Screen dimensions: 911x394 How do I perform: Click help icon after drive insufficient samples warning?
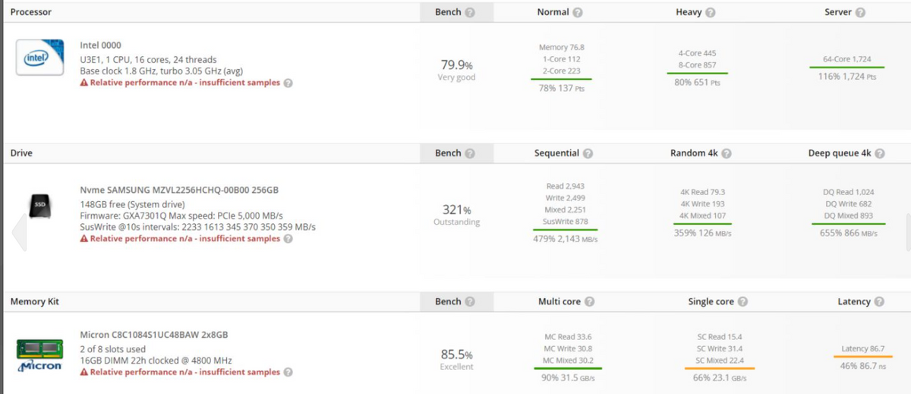[x=288, y=239]
